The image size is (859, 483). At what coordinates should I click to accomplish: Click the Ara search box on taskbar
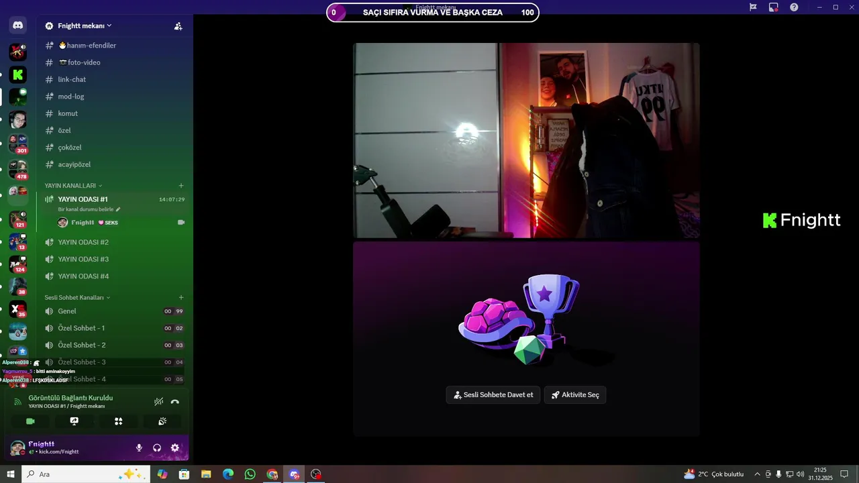pos(86,474)
